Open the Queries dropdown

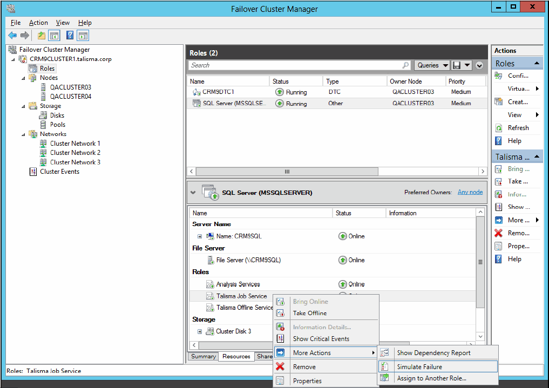(432, 65)
